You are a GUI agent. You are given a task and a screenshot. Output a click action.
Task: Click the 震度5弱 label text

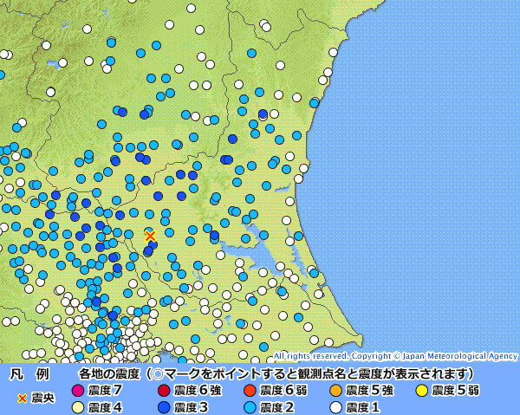click(x=455, y=390)
